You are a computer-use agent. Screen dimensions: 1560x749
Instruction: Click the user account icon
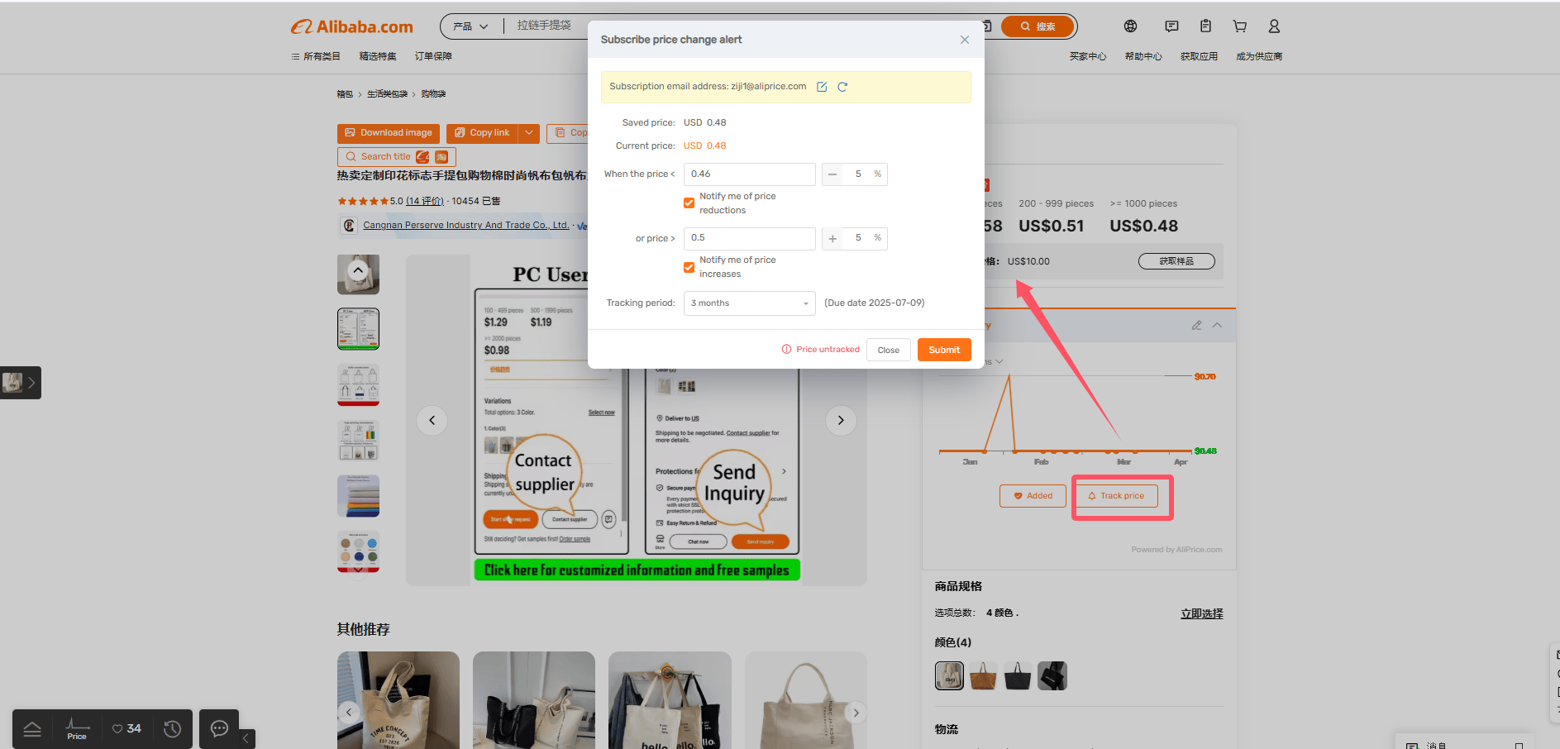(1274, 26)
